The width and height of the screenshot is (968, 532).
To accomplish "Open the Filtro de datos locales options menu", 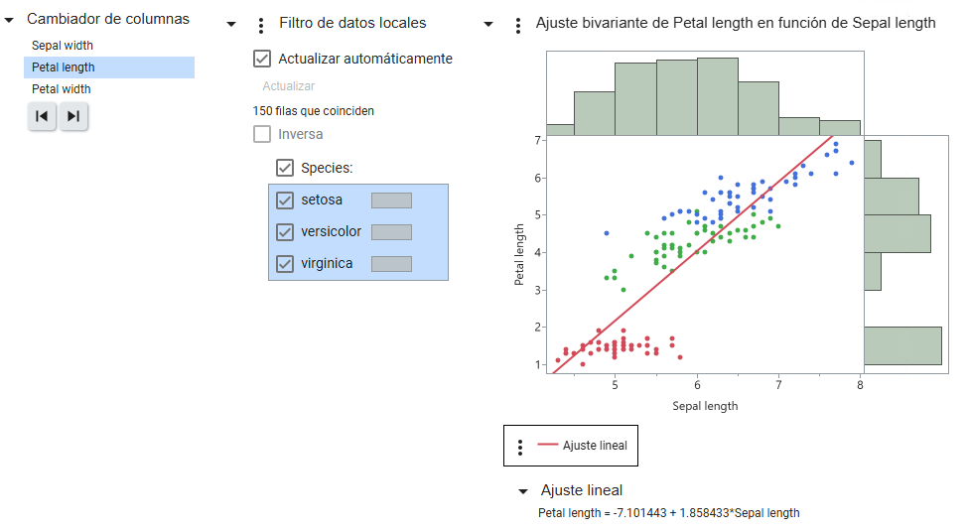I will [261, 25].
